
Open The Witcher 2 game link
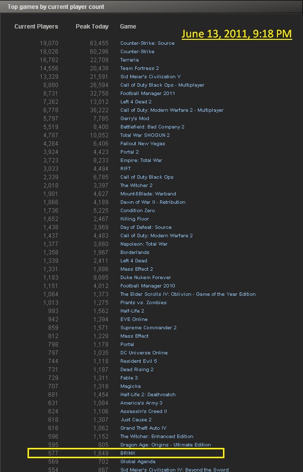(136, 186)
